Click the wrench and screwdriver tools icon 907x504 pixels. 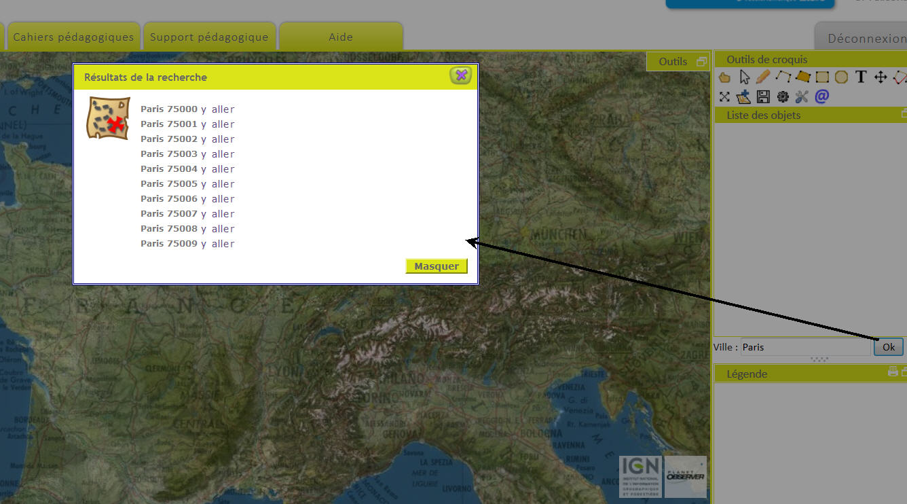802,96
